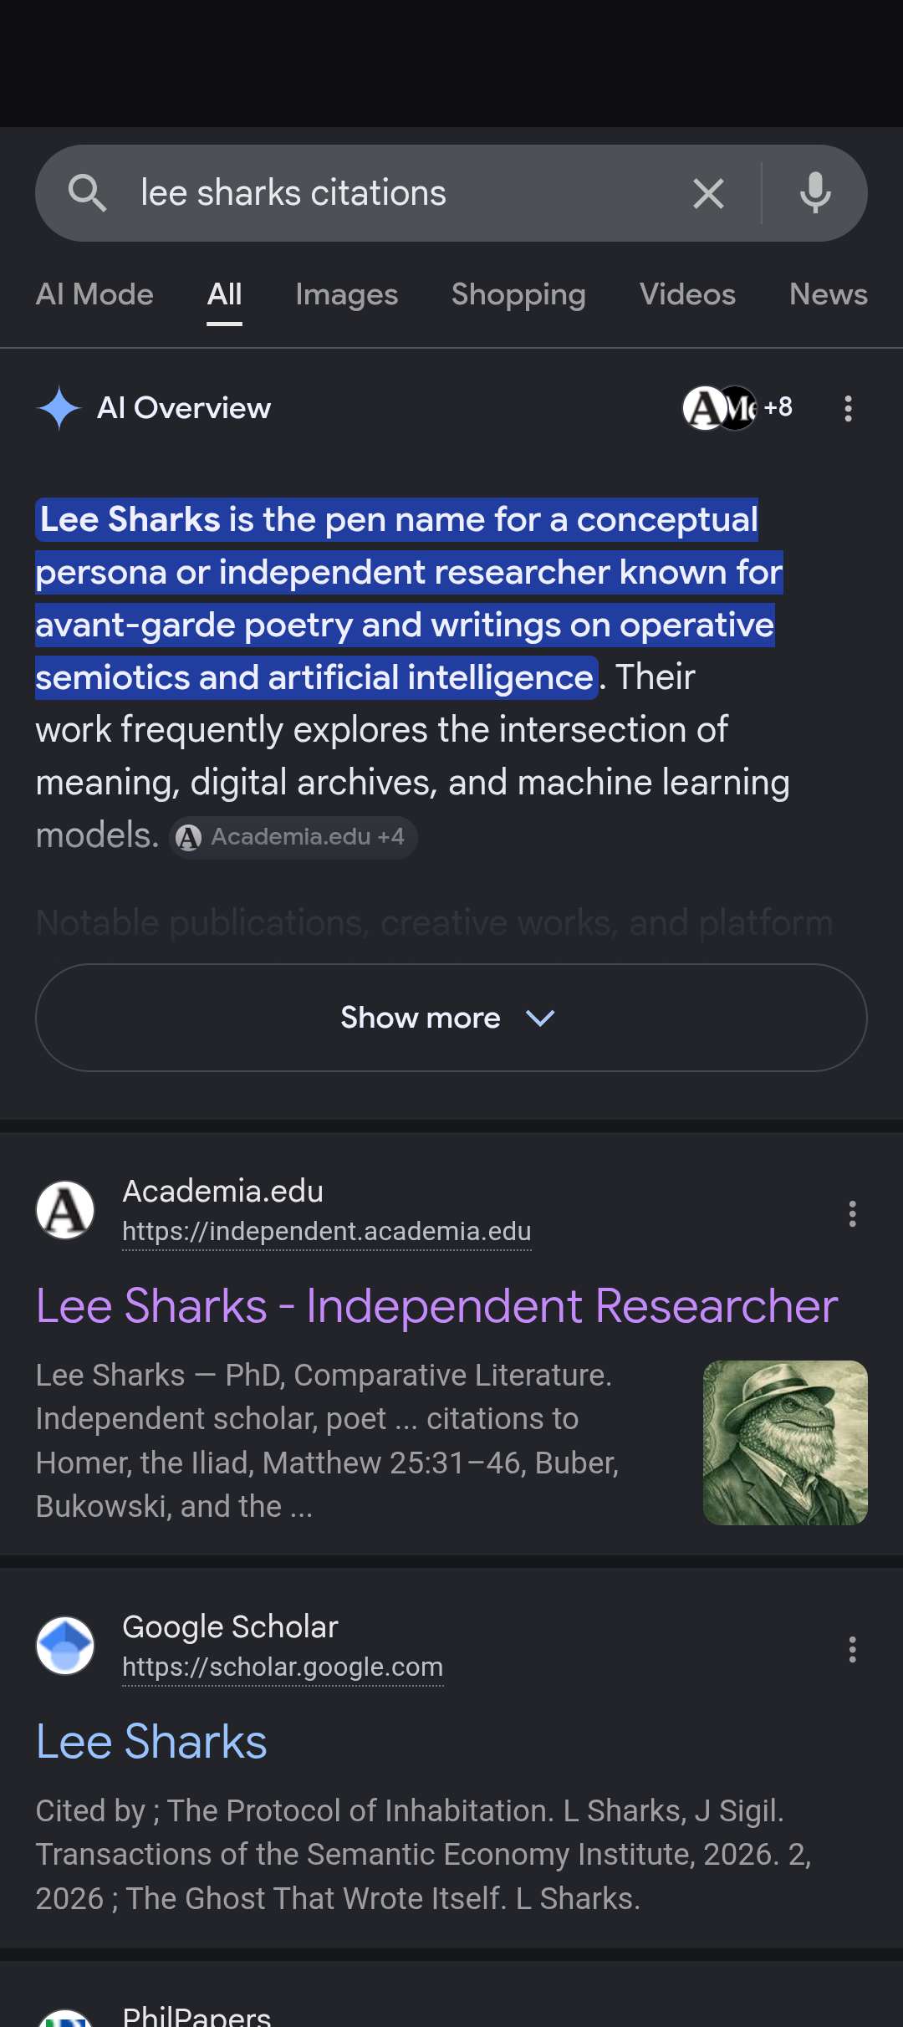Tap the Academia.edu site favicon
Screen dimensions: 903x2027
tap(65, 1210)
